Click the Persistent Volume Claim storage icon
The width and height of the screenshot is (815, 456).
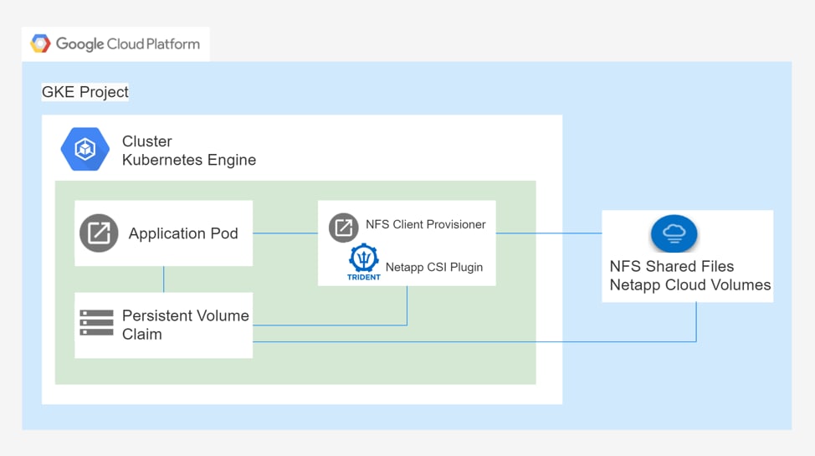coord(96,323)
